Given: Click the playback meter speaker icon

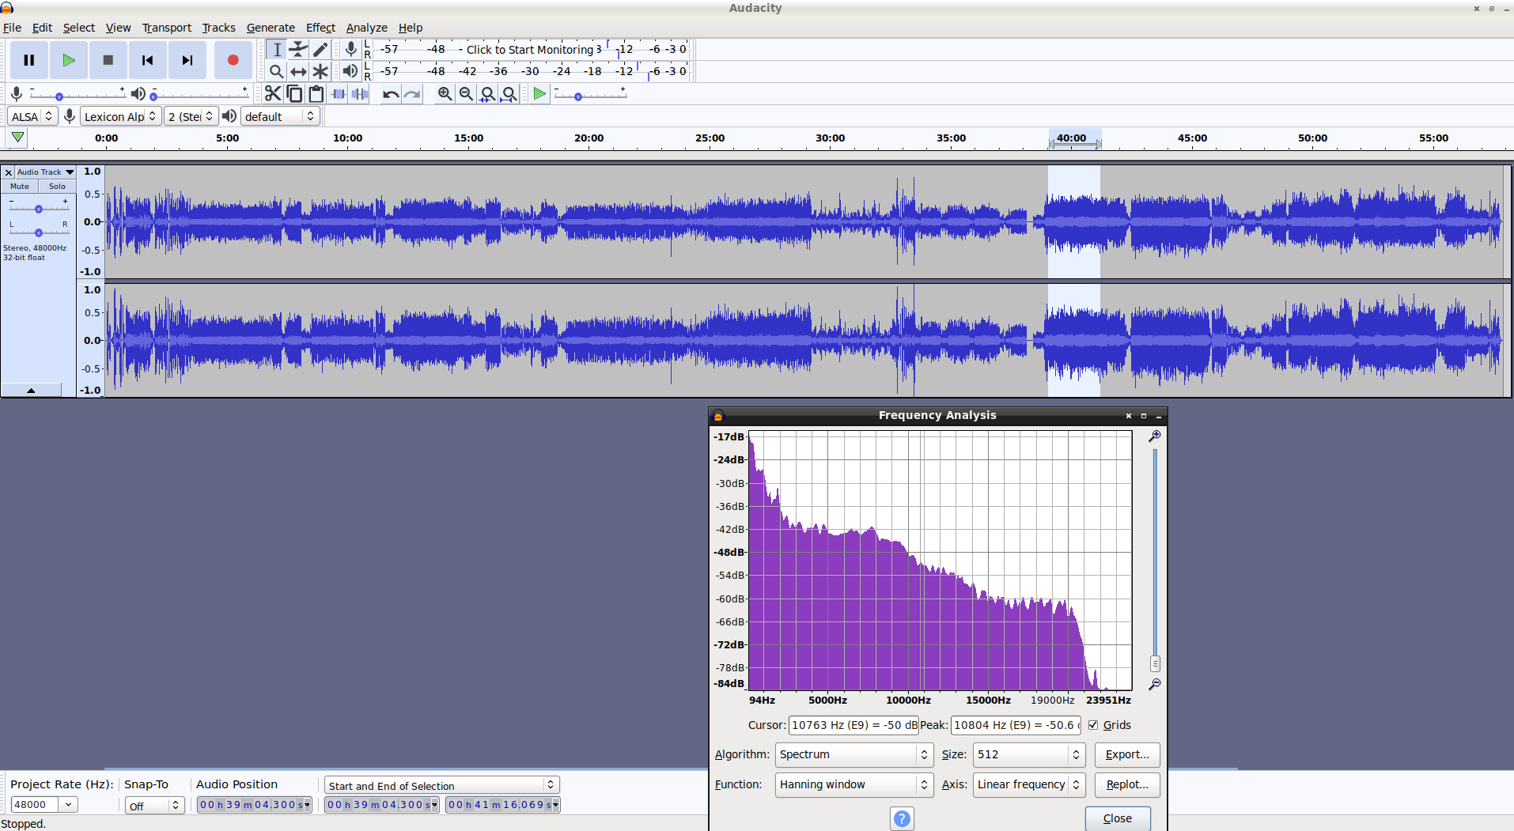Looking at the screenshot, I should coord(350,71).
